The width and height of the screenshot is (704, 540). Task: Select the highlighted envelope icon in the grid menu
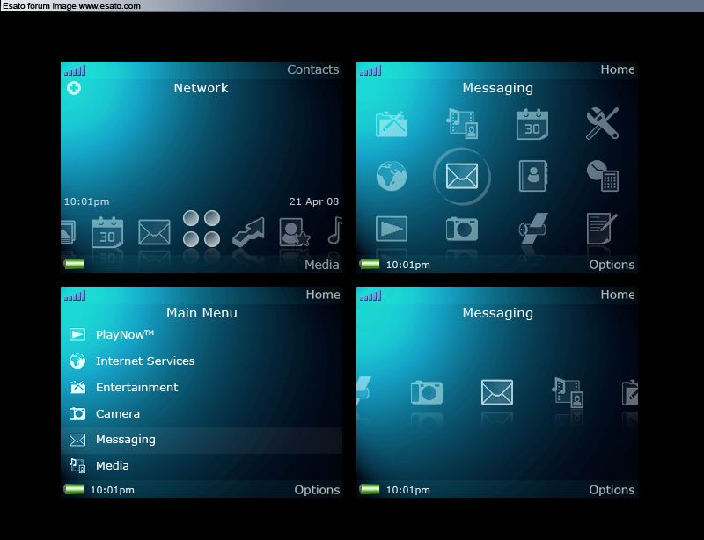(462, 176)
